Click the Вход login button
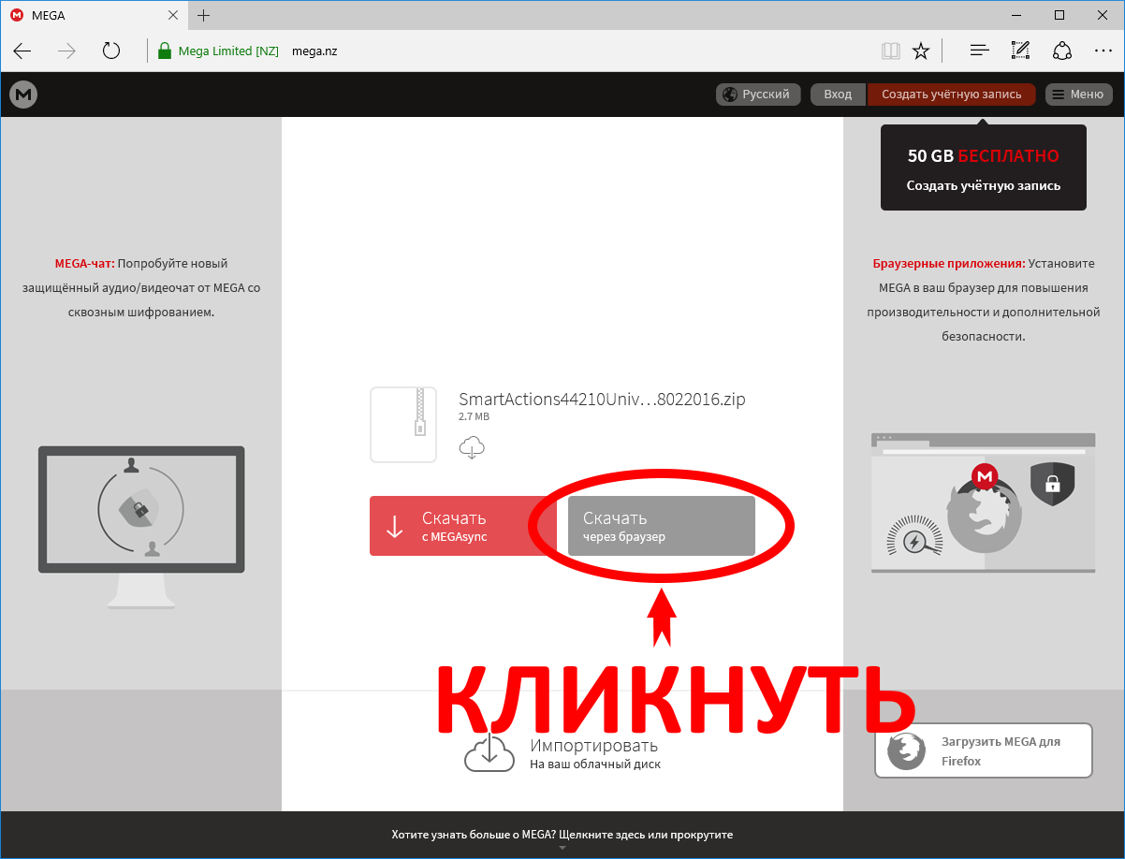The width and height of the screenshot is (1125, 859). (x=838, y=94)
